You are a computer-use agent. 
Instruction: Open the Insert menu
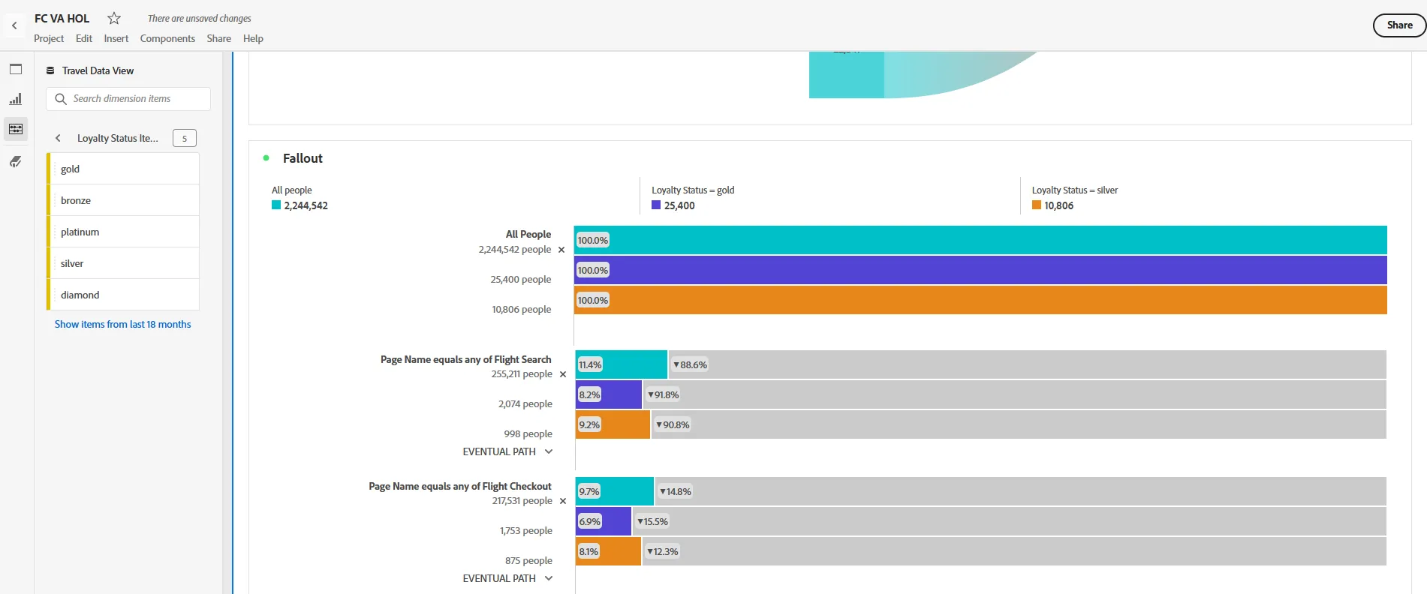coord(116,38)
